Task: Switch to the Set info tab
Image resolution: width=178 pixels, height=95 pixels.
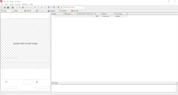Action: (27, 11)
